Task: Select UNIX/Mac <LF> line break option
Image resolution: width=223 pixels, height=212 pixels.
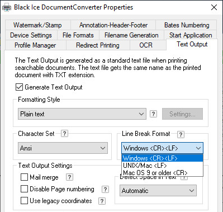Action: [x=162, y=166]
